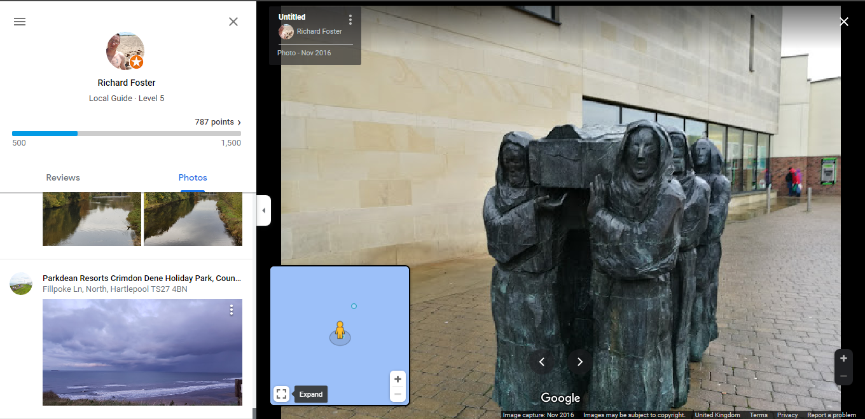This screenshot has width=865, height=419.
Task: Open the right river photo thumbnail
Action: [193, 219]
